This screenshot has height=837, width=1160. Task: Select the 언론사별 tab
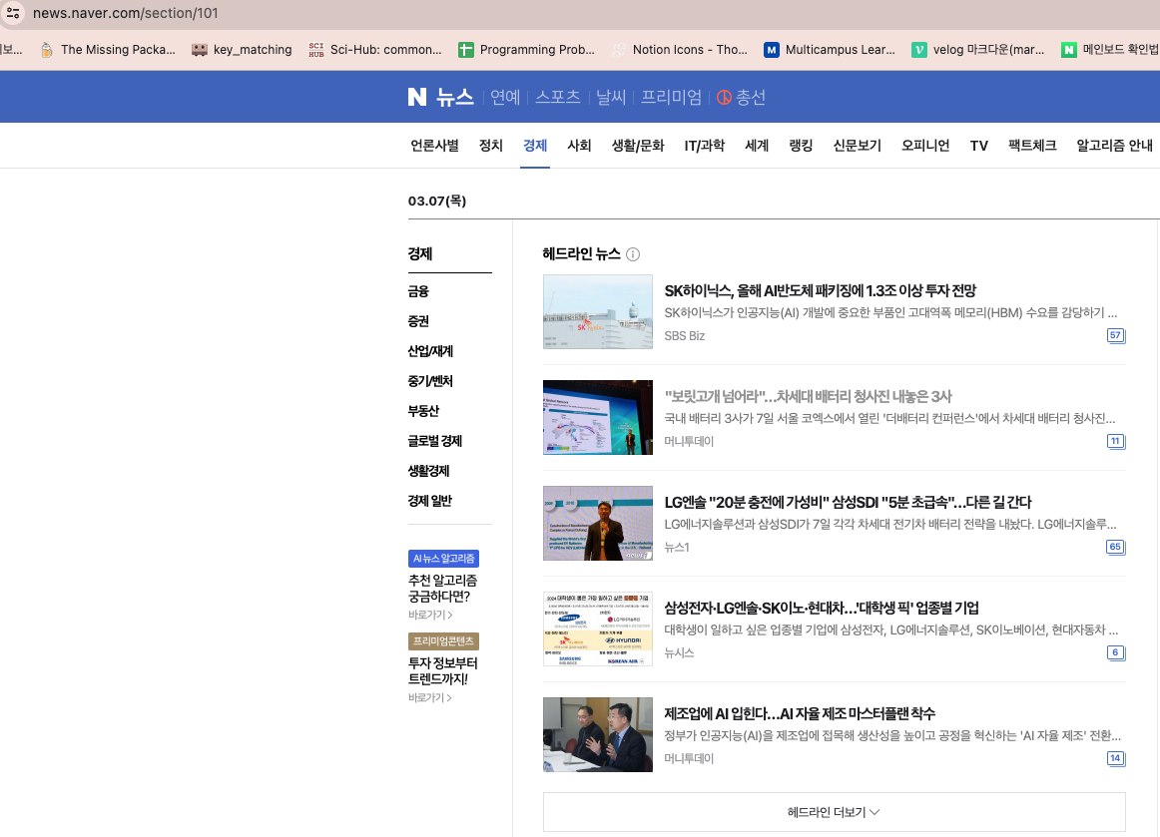click(435, 146)
